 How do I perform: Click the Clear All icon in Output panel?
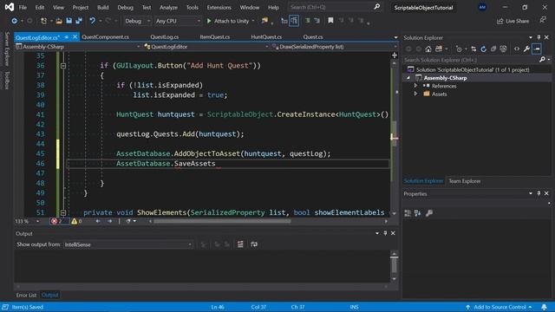[x=240, y=244]
